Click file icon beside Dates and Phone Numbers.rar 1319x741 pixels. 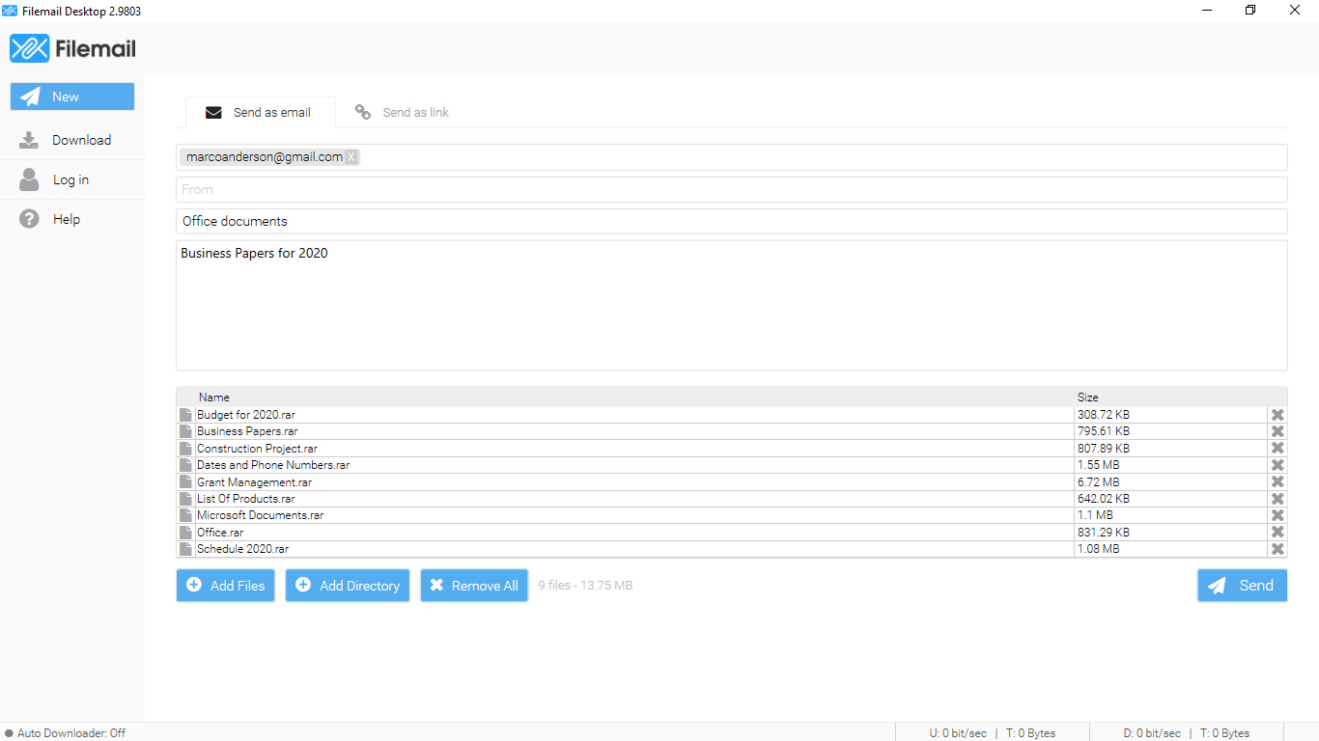tap(185, 465)
